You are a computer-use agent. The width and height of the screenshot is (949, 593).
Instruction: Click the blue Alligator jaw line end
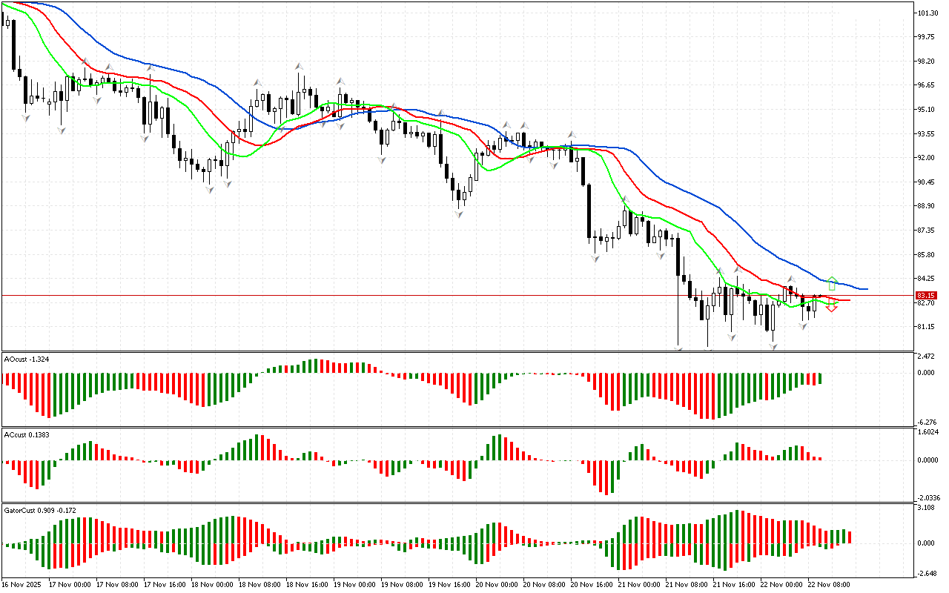pos(864,289)
